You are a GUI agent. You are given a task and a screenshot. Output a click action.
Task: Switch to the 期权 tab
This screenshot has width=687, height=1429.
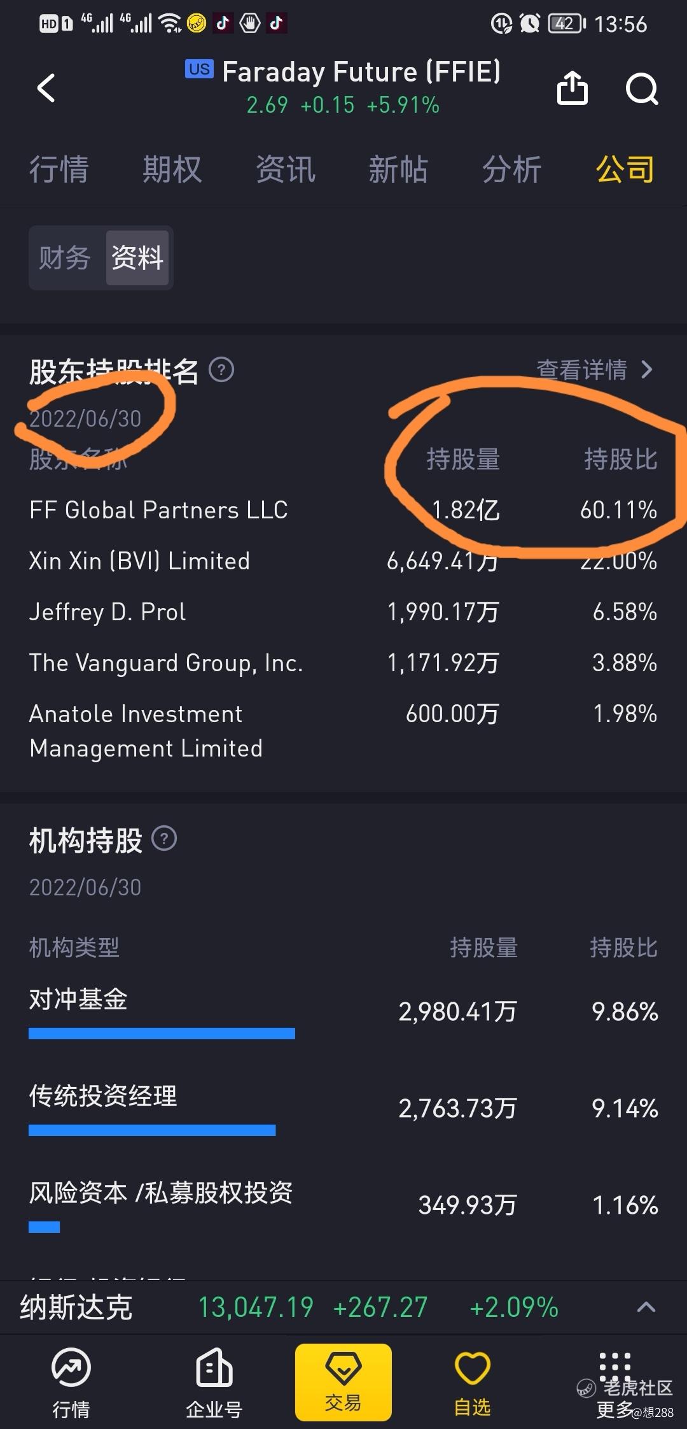[x=172, y=169]
